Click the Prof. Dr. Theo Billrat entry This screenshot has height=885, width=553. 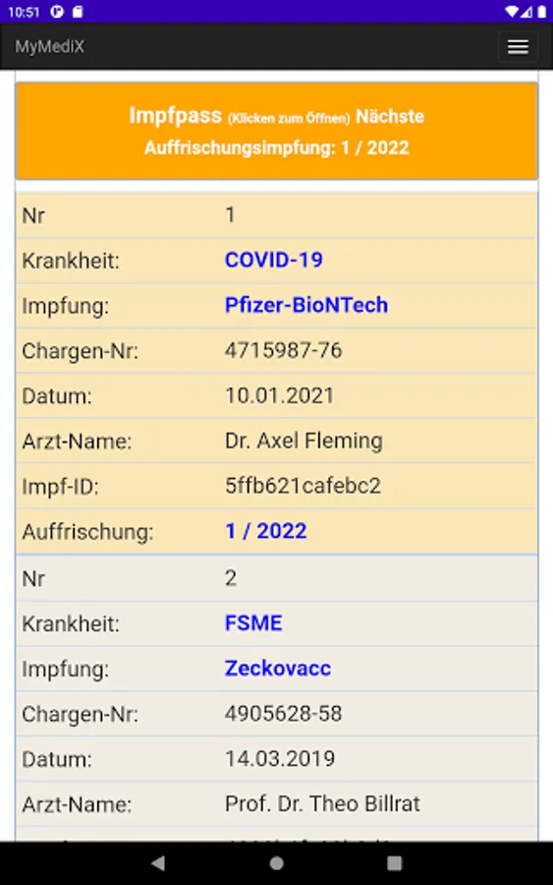(x=322, y=803)
